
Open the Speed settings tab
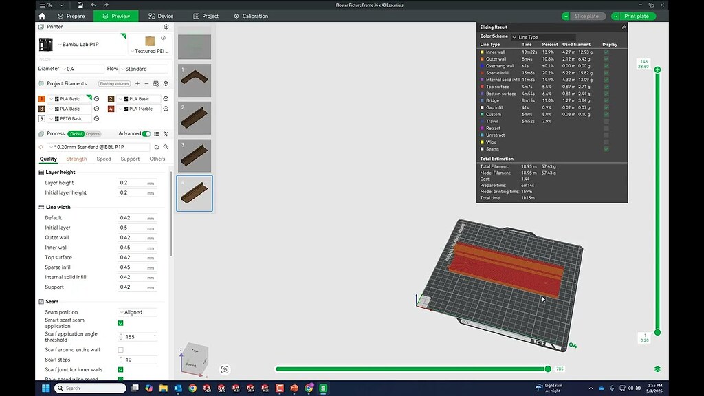click(x=104, y=159)
